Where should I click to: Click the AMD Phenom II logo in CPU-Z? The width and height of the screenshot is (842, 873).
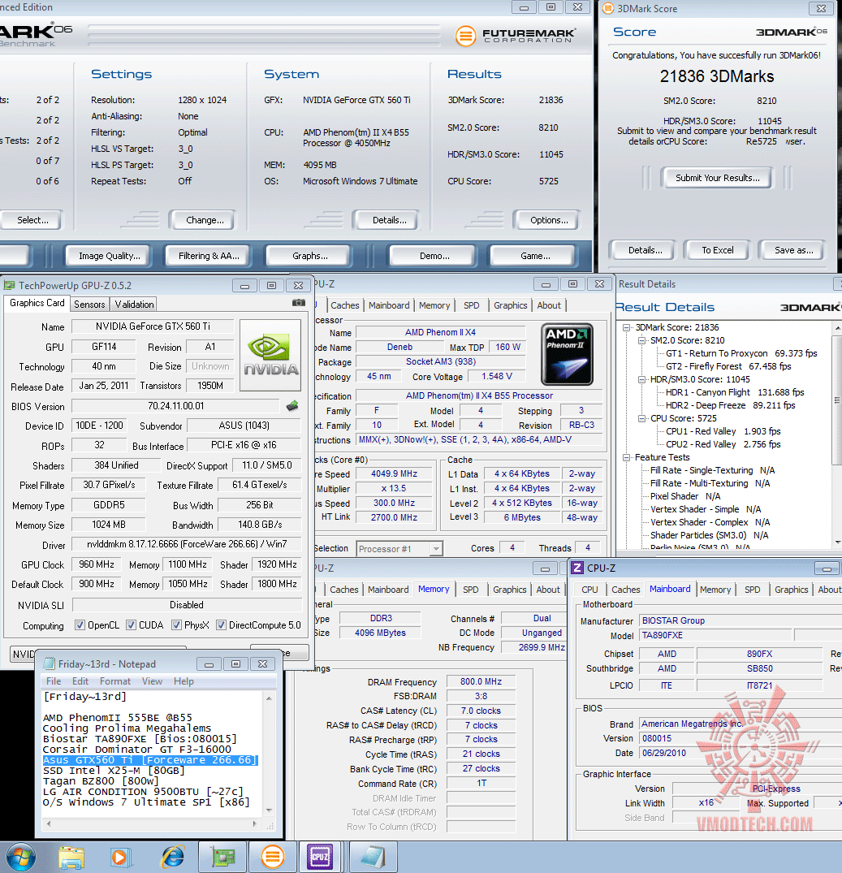(567, 355)
